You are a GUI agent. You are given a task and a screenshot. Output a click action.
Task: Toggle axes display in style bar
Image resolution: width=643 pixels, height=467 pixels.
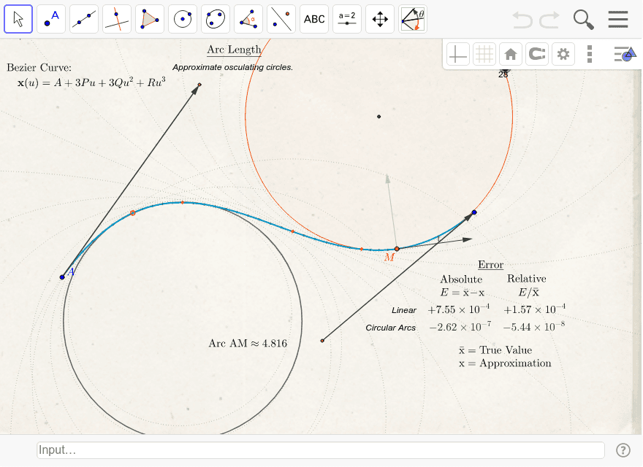coord(458,54)
